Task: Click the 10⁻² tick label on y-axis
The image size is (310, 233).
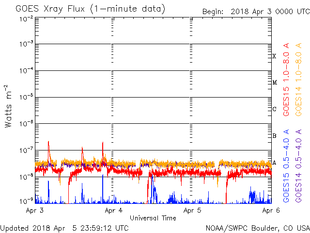Action: pyautogui.click(x=26, y=19)
